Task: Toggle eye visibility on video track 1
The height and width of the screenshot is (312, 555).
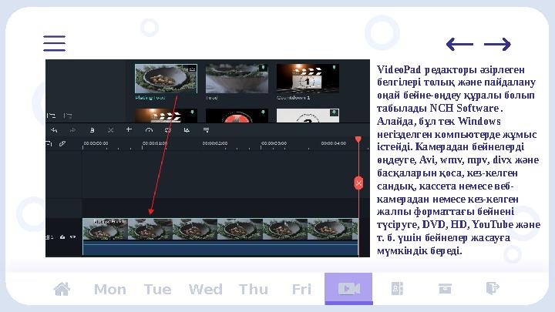Action: (x=73, y=237)
